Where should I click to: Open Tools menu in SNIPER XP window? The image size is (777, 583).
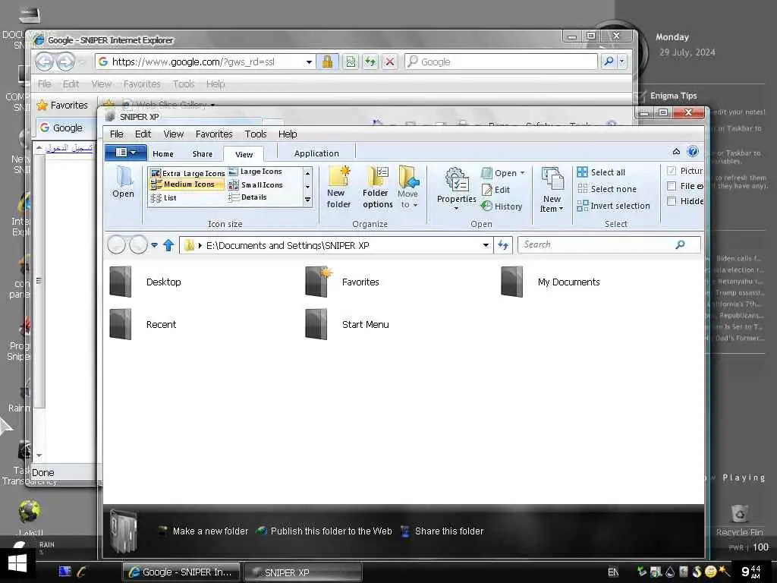(x=256, y=134)
